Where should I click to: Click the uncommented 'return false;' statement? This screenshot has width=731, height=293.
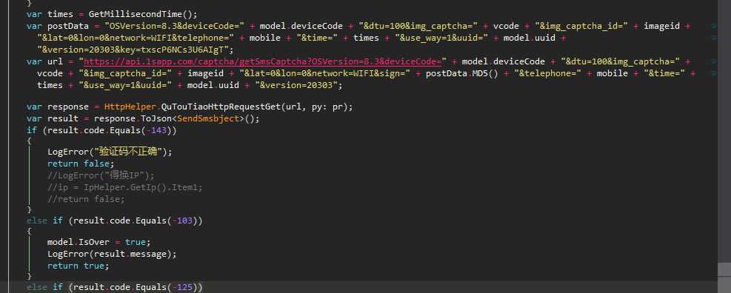(x=81, y=164)
